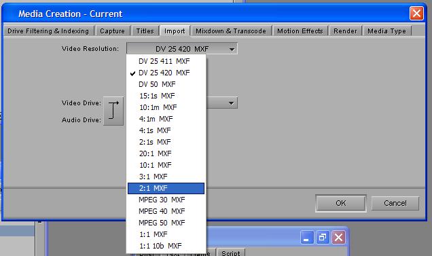Viewport: 432px width, 256px height.
Task: Collapse the Video Resolution dropdown
Action: tap(182, 48)
